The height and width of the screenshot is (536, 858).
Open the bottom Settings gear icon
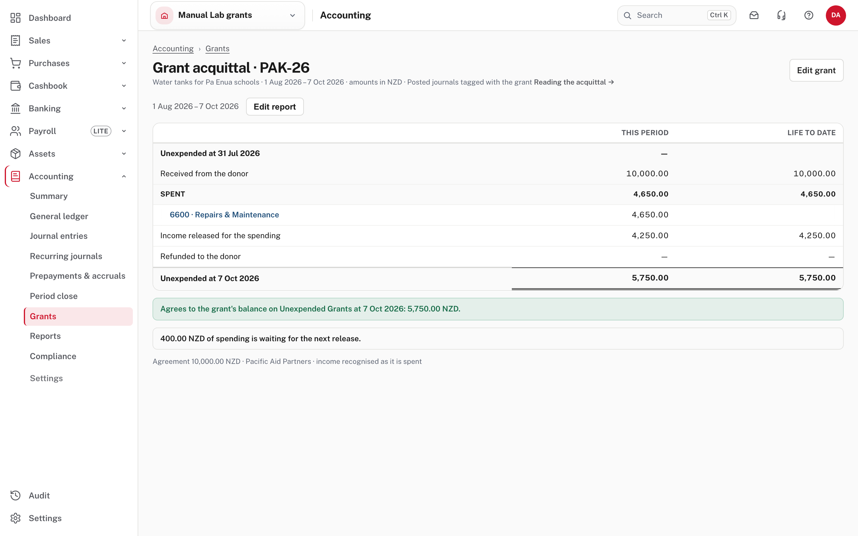tap(15, 518)
